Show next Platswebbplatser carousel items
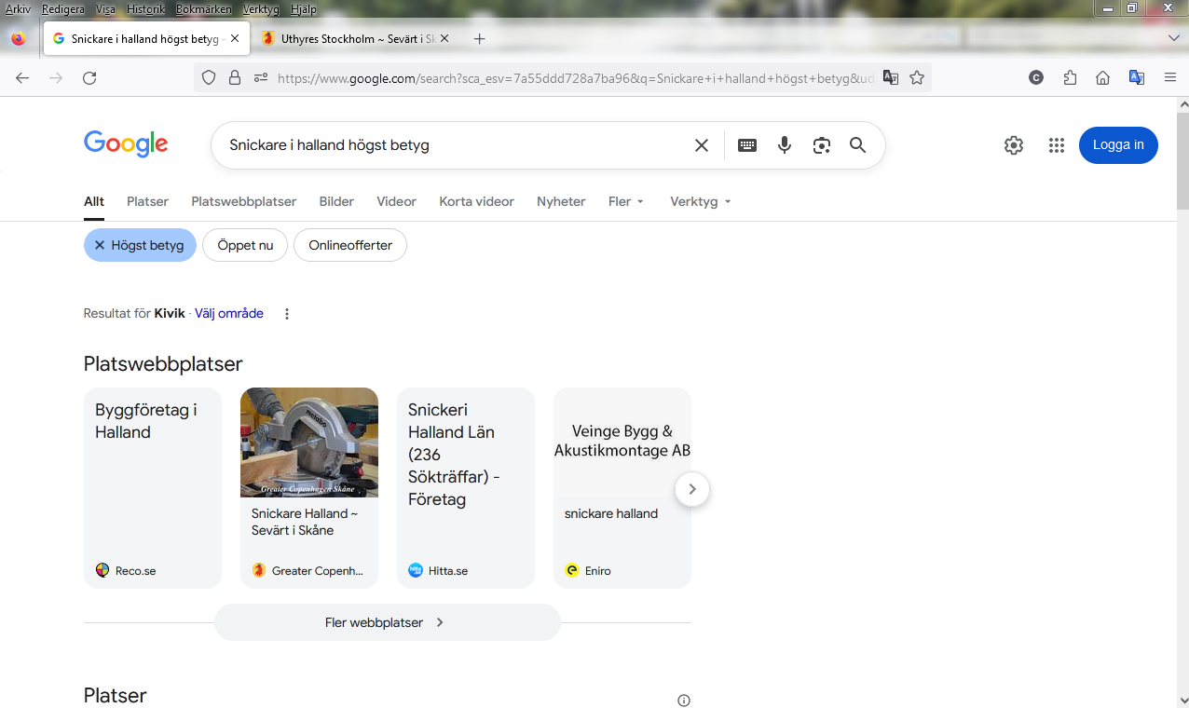The height and width of the screenshot is (708, 1189). point(691,488)
